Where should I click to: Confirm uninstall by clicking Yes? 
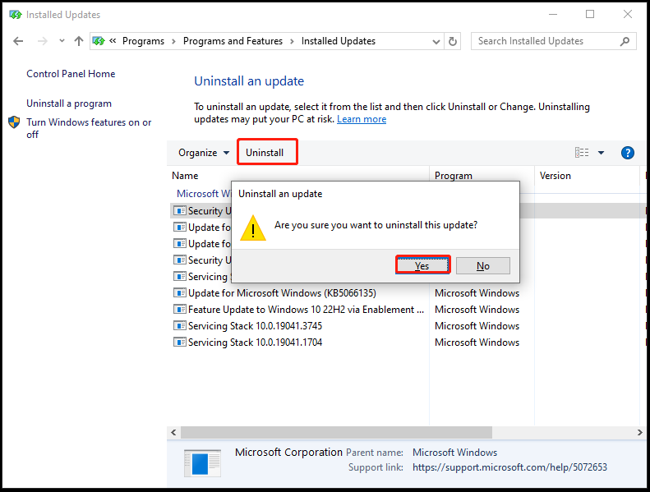(x=422, y=265)
